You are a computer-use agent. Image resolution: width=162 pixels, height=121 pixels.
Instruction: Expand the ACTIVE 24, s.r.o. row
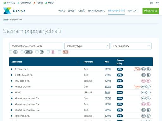tap(12, 87)
